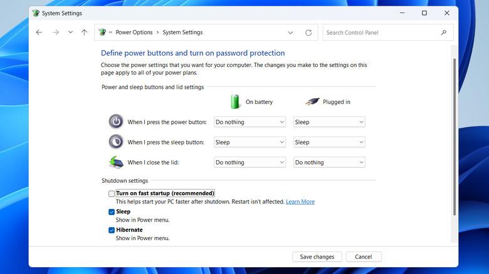Select System Settings breadcrumb item
Screen dimensions: 489x274
pos(182,33)
